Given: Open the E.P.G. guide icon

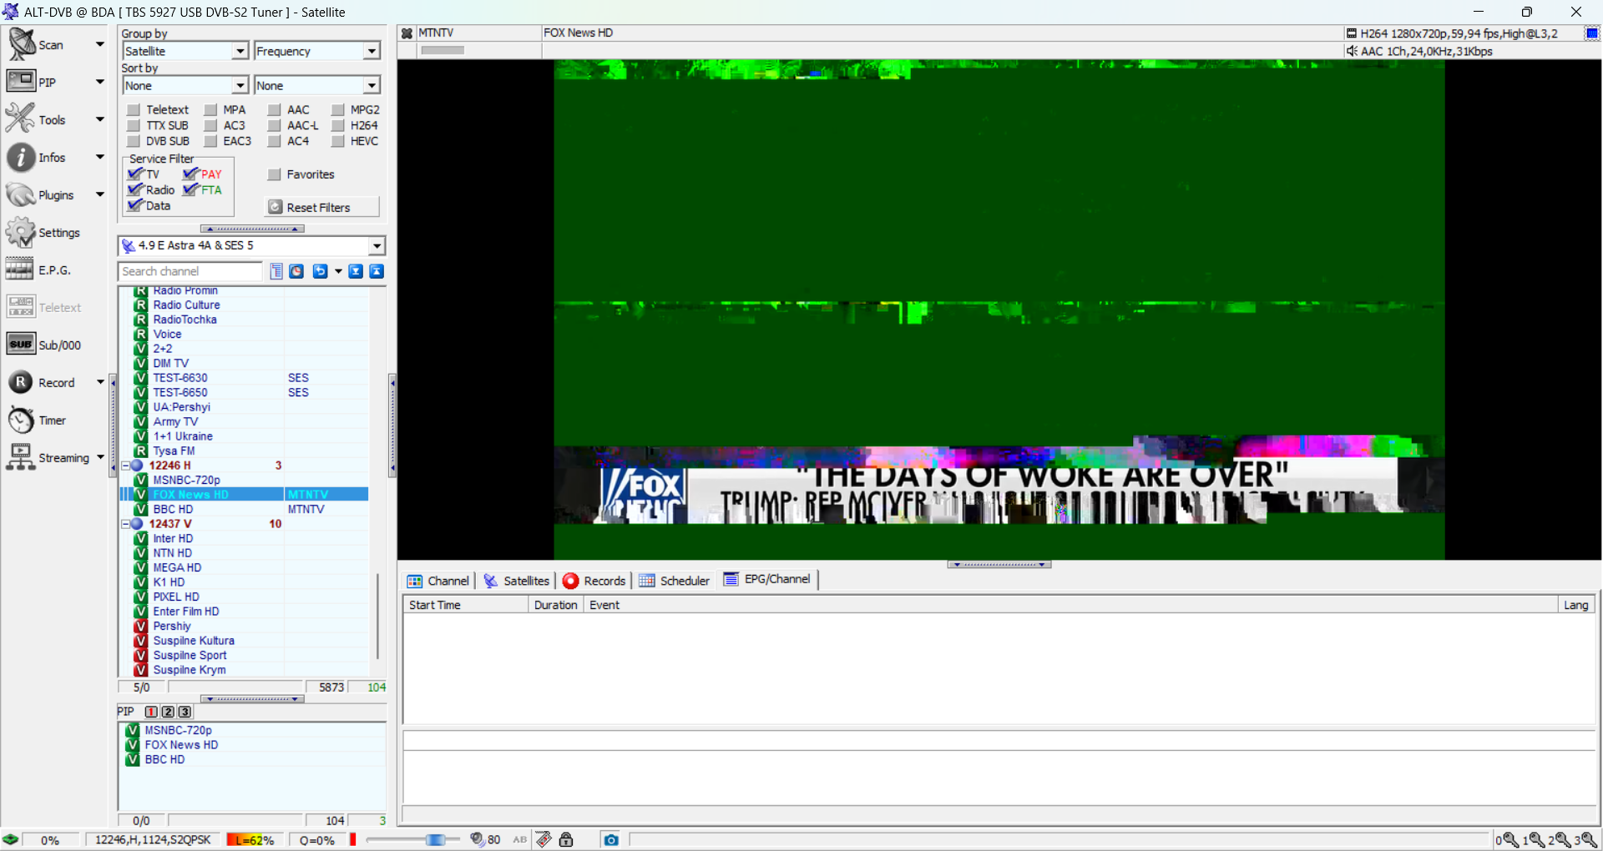Looking at the screenshot, I should click(x=21, y=269).
